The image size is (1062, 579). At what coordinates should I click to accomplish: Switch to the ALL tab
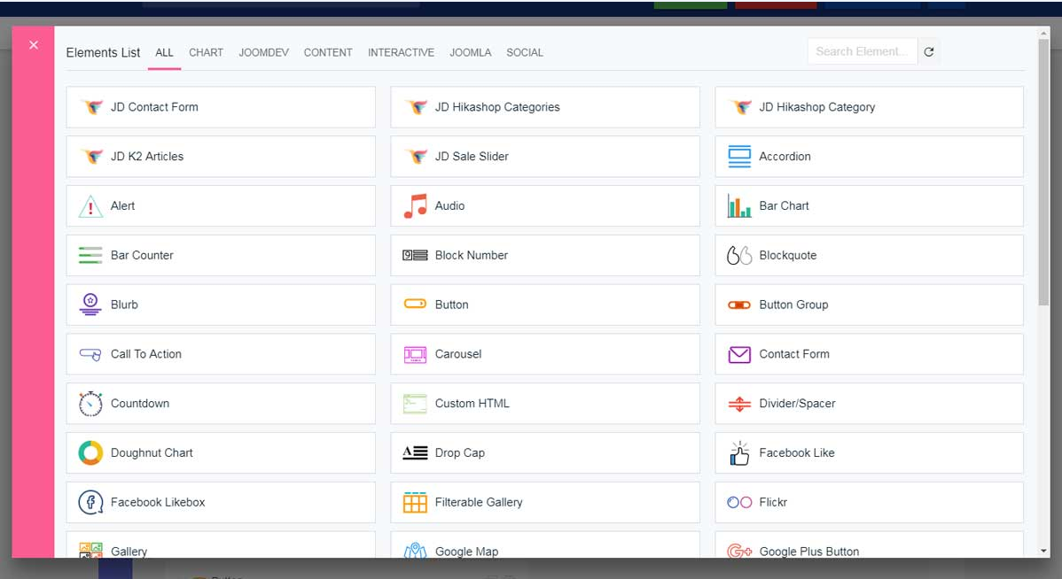tap(164, 53)
